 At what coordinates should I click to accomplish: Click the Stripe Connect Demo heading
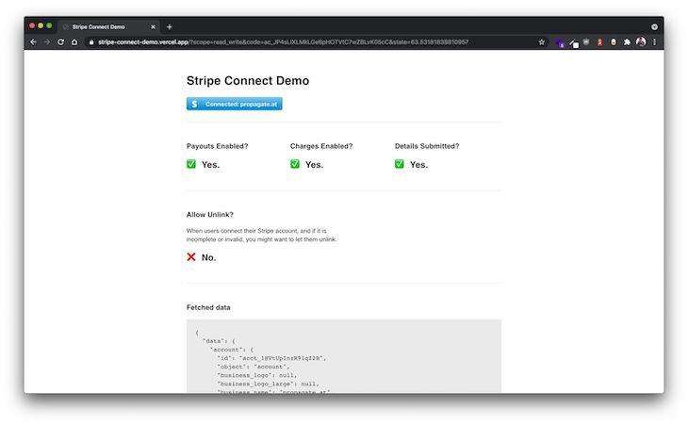click(248, 81)
